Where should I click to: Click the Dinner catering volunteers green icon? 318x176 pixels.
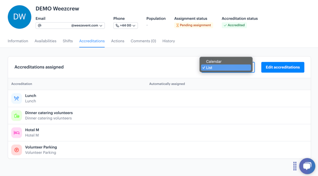pyautogui.click(x=17, y=115)
